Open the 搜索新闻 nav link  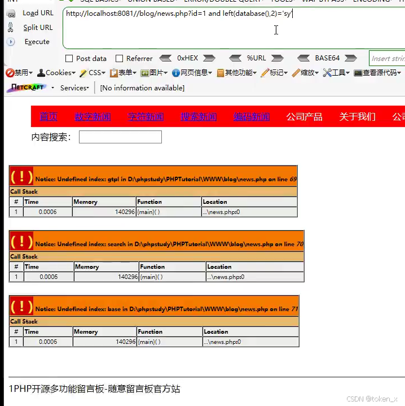click(199, 117)
